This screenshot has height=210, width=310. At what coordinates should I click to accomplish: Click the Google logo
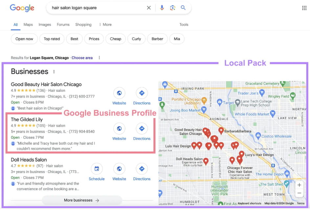tap(22, 8)
